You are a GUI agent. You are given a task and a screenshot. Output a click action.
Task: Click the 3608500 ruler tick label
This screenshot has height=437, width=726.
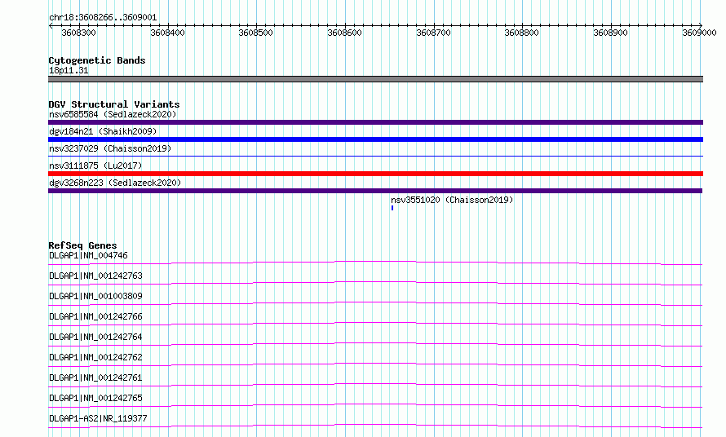[x=255, y=33]
